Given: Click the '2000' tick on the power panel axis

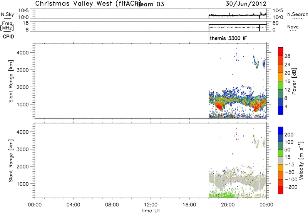Looking at the screenshot, I should [23, 87].
